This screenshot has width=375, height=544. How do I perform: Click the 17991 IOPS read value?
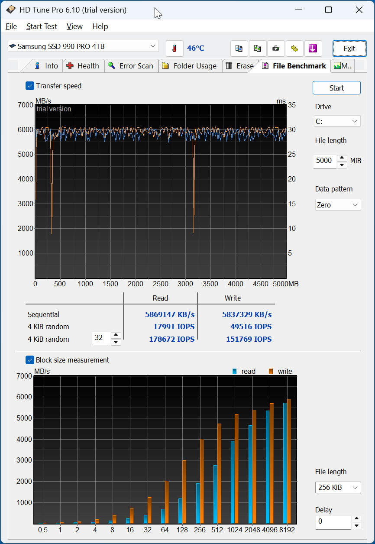tap(174, 327)
